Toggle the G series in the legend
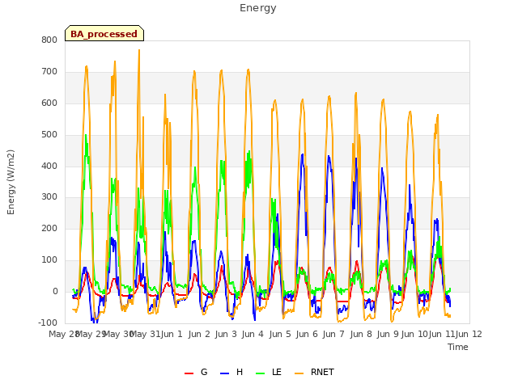 point(196,372)
